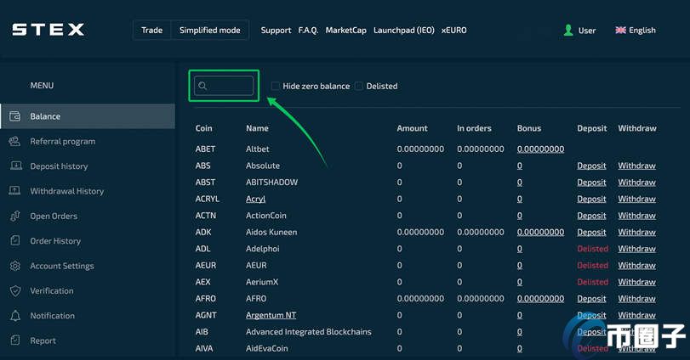Click Deposit for ABST ABITSHADOW
The height and width of the screenshot is (360, 690).
tap(591, 183)
